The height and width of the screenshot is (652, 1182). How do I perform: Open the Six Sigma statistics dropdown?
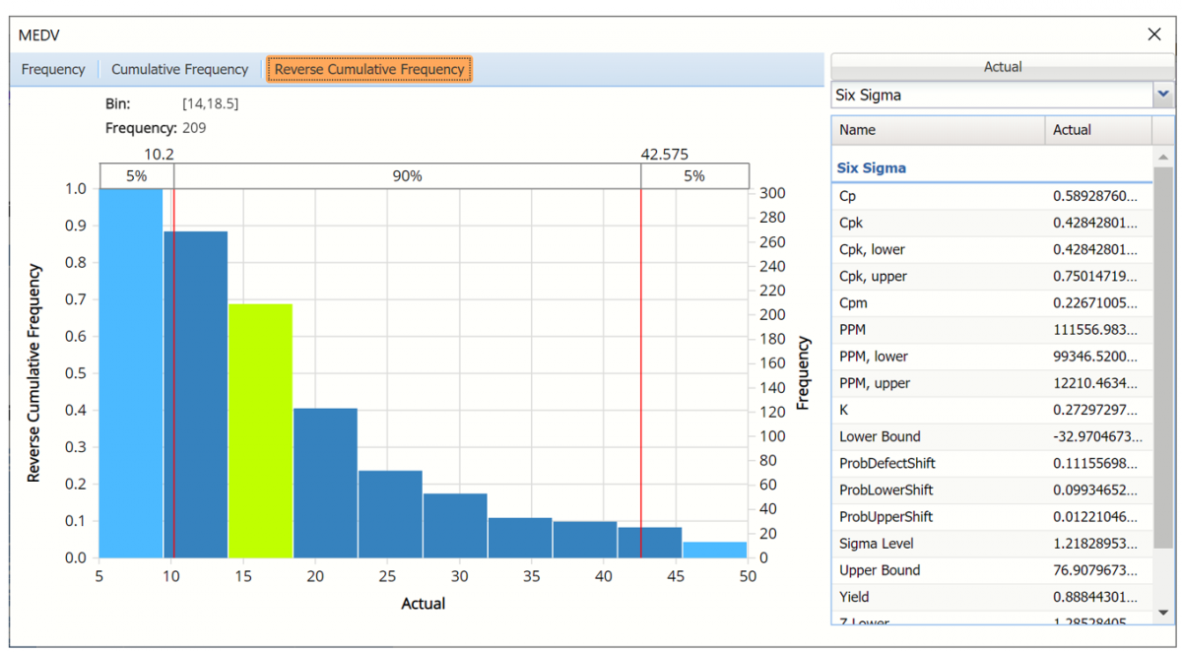click(x=1163, y=96)
